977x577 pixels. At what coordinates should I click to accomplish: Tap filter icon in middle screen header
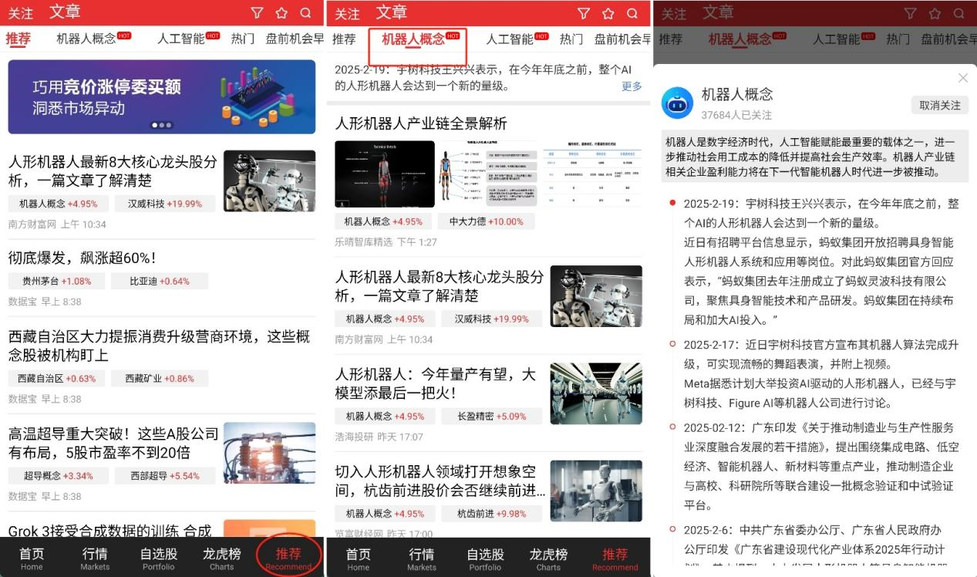pos(584,13)
